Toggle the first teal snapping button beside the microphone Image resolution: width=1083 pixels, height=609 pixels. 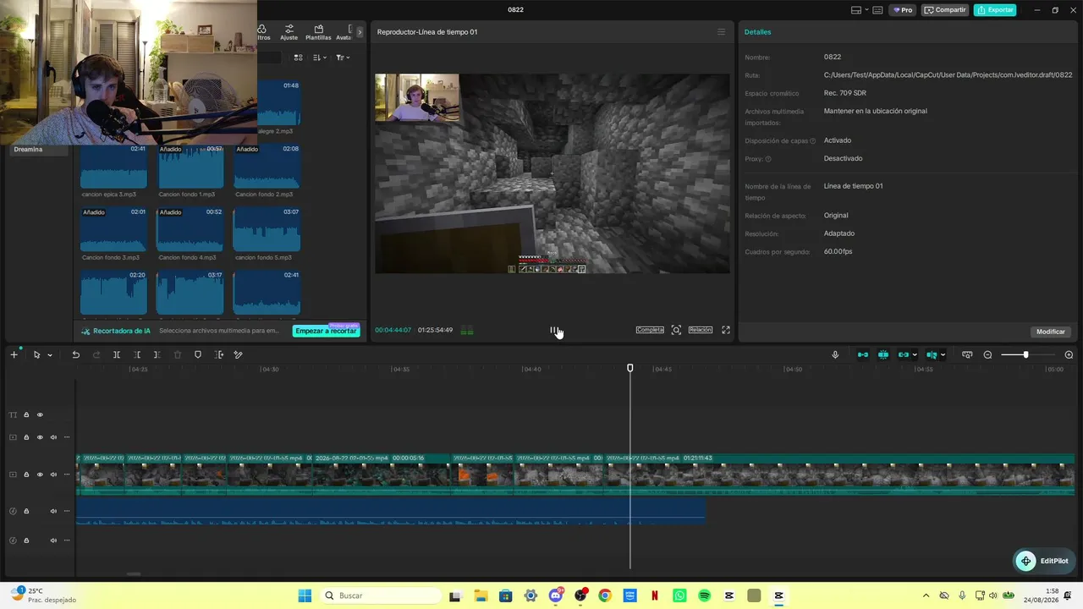tap(863, 354)
